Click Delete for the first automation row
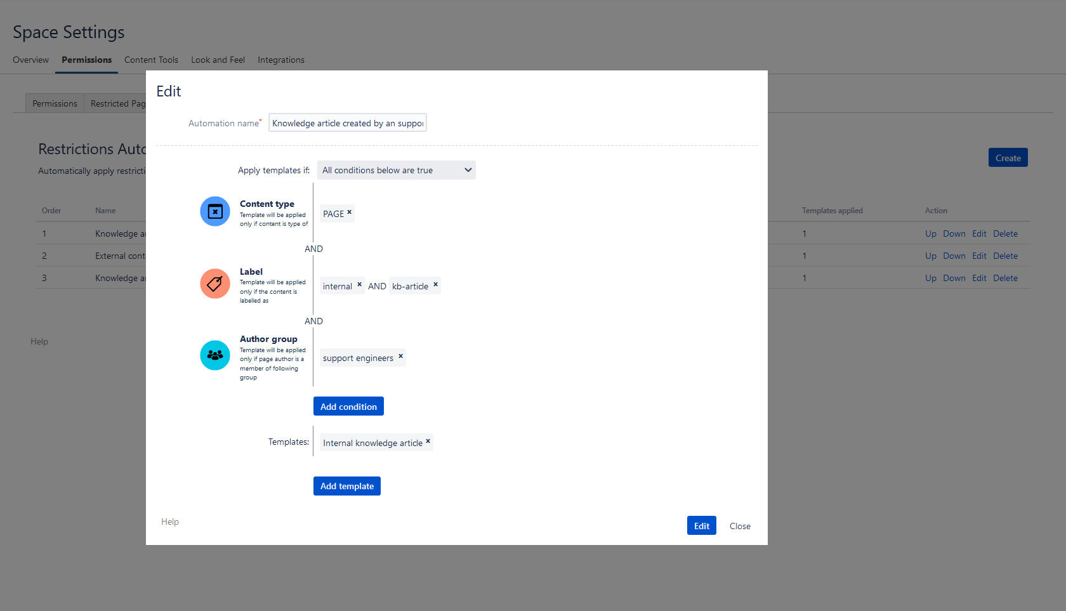The height and width of the screenshot is (611, 1066). (1005, 233)
